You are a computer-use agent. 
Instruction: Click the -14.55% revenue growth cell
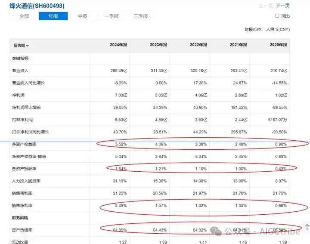tap(279, 83)
